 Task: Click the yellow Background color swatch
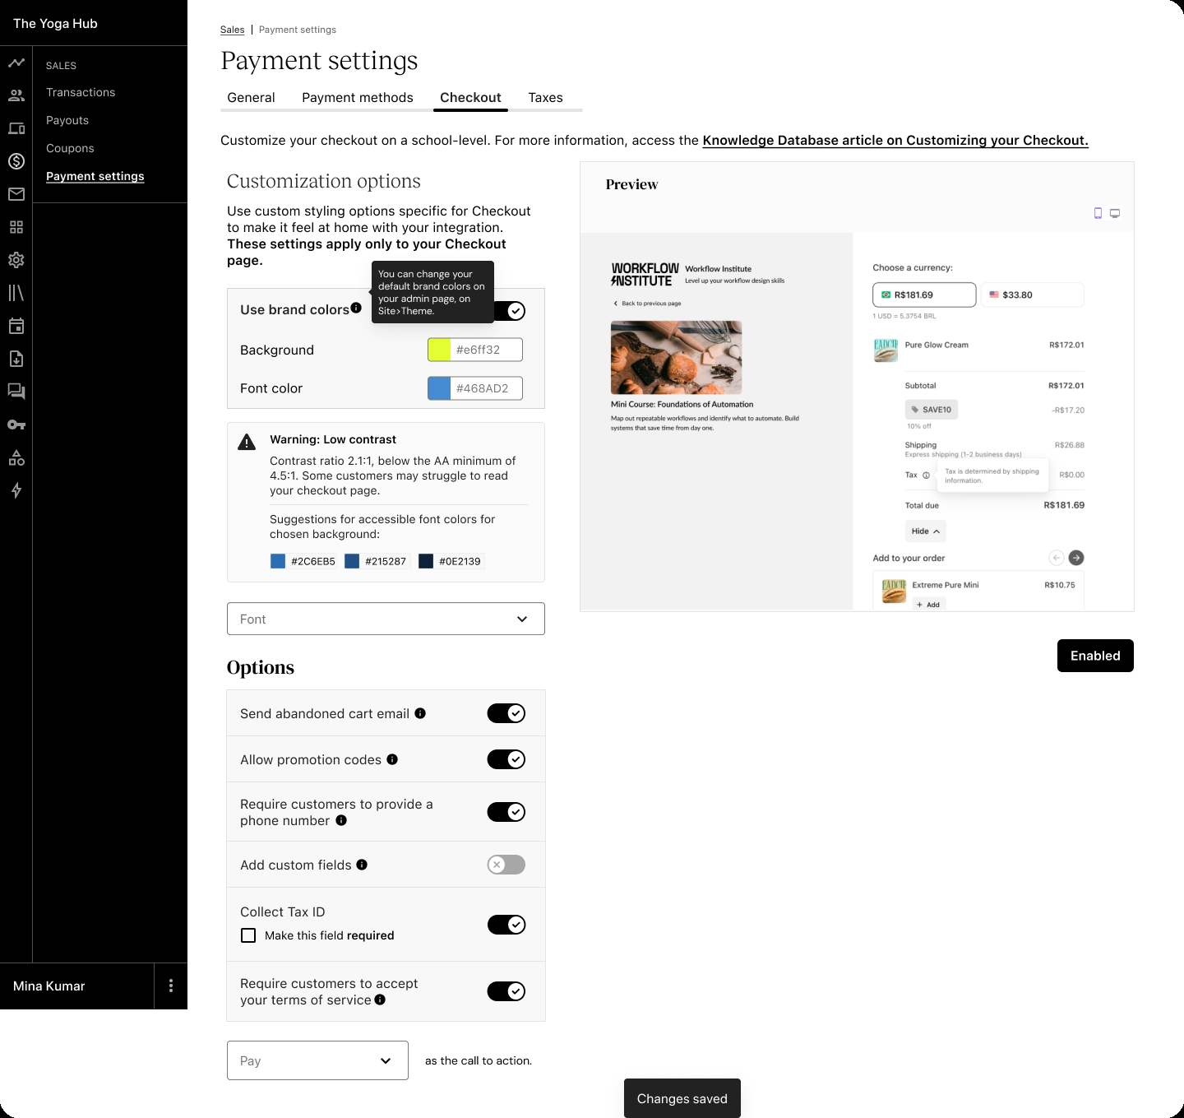click(439, 350)
